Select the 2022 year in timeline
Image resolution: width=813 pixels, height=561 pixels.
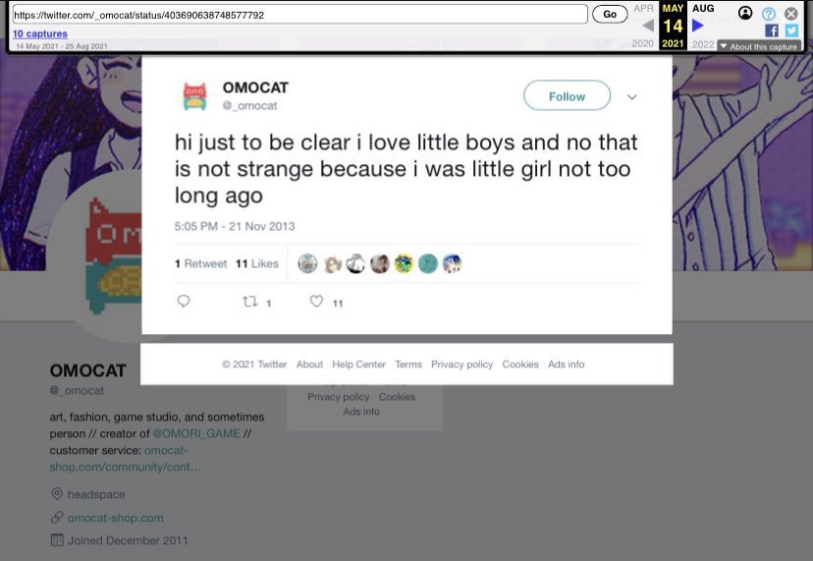click(x=703, y=44)
